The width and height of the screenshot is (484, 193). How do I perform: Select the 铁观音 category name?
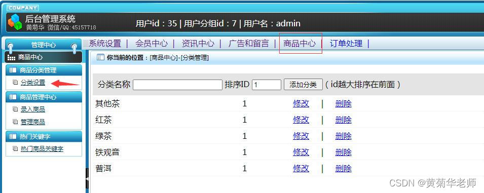(107, 152)
